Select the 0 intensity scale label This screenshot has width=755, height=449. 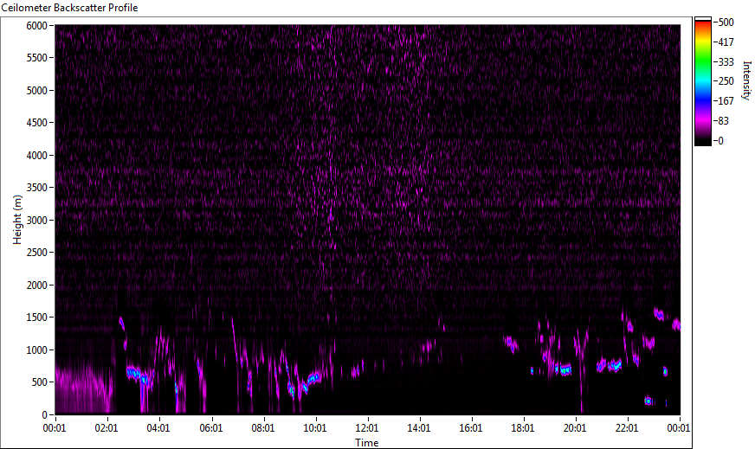[720, 140]
